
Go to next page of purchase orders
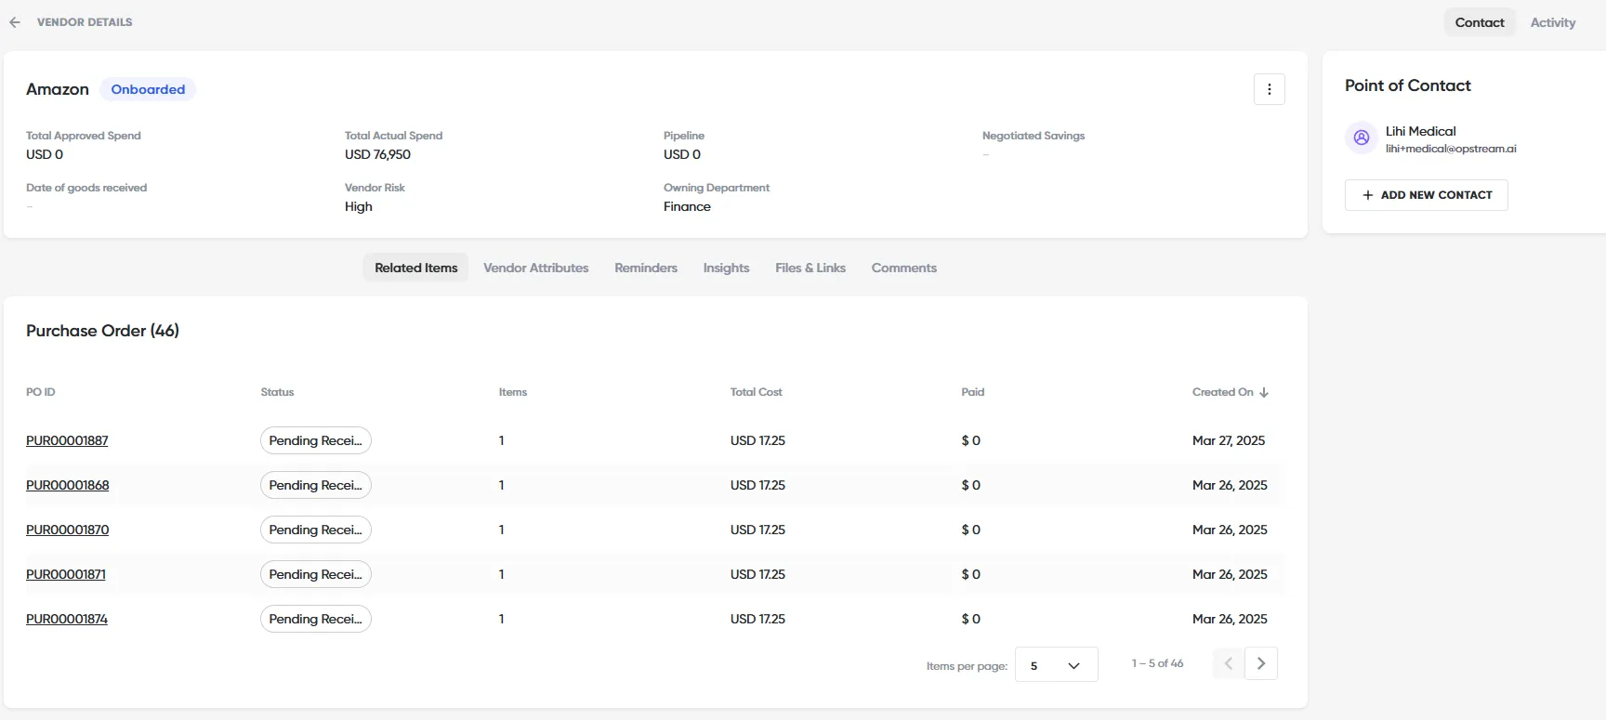coord(1261,663)
